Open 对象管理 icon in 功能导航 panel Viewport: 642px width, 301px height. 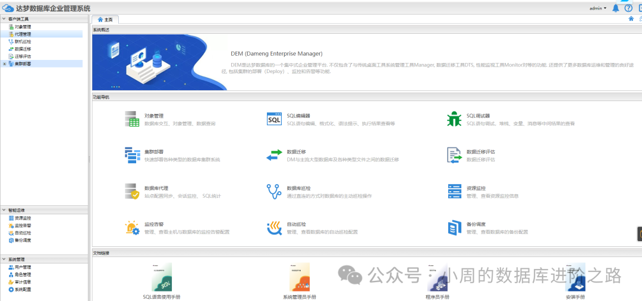132,119
